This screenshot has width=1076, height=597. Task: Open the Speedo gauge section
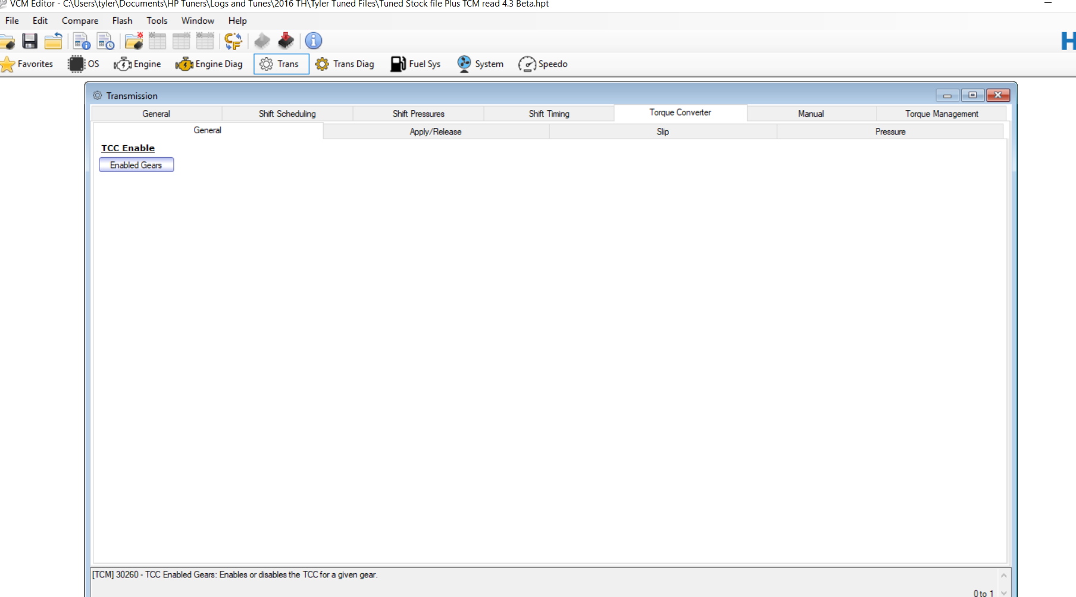point(543,64)
